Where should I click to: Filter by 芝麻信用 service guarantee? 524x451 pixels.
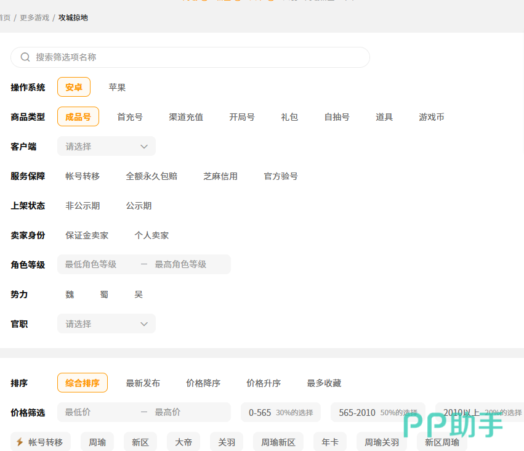(220, 176)
